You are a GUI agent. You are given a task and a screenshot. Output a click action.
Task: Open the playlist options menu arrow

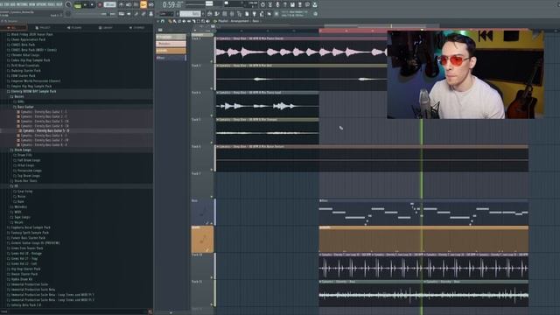point(157,21)
